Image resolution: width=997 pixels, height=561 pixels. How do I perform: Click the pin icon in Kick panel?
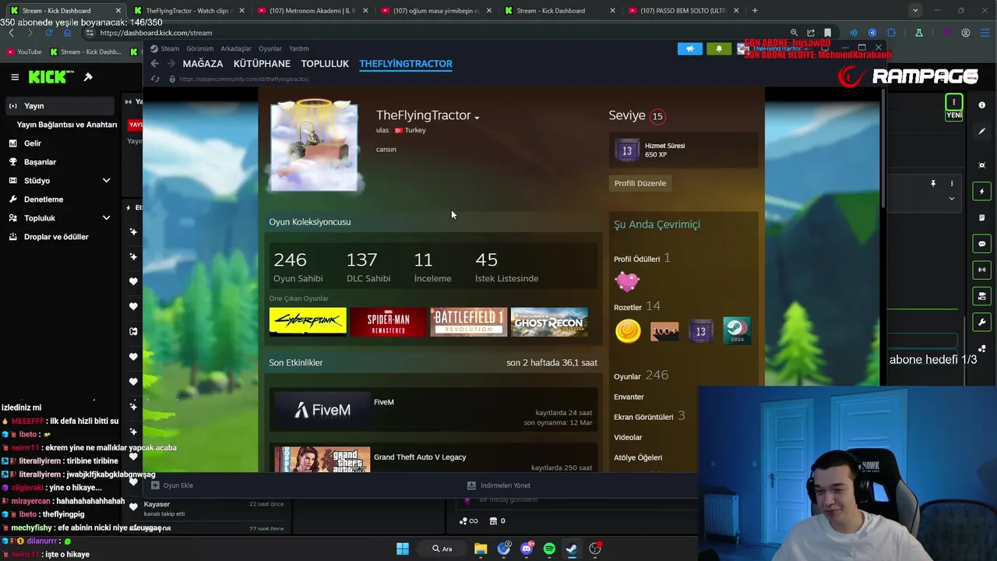(932, 184)
